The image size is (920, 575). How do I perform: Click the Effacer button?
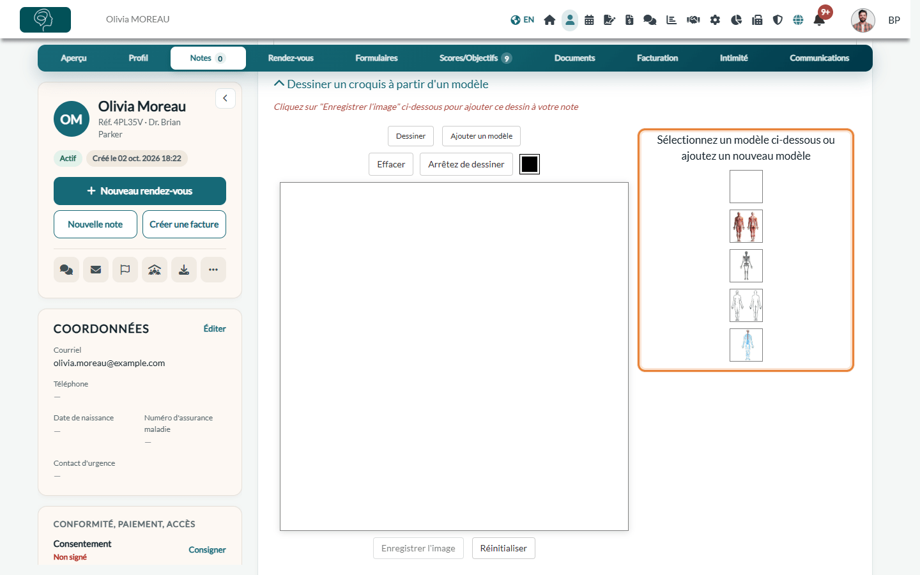pos(391,164)
